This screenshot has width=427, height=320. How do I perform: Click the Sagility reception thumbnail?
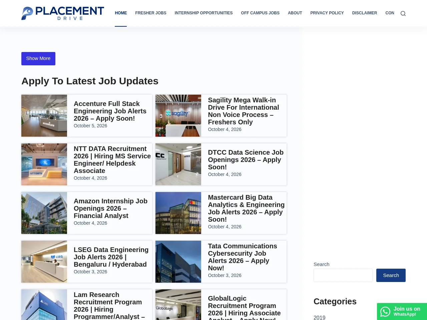tap(178, 116)
